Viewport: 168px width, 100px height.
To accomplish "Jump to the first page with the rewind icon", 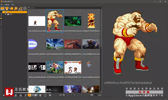I will (x=64, y=95).
